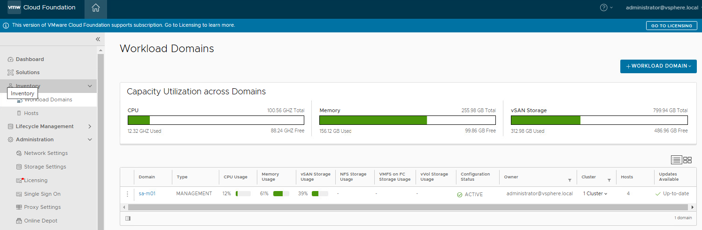
Task: Click the Single Sign On icon
Action: coord(19,194)
